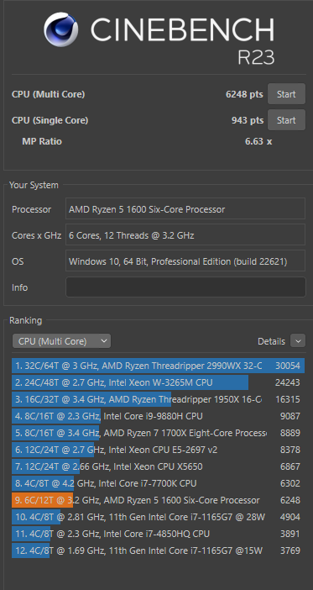
Task: Start the CPU Multi Core benchmark
Action: pos(286,93)
